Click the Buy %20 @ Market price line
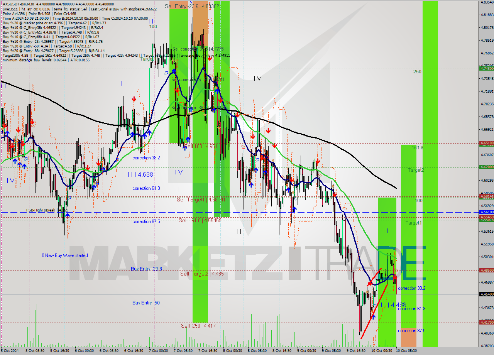This screenshot has width=494, height=355. [54, 23]
